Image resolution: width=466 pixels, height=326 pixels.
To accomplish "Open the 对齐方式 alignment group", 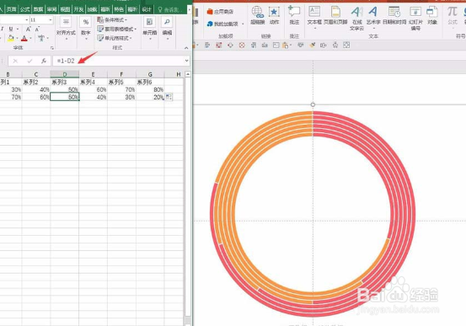I will click(x=66, y=29).
